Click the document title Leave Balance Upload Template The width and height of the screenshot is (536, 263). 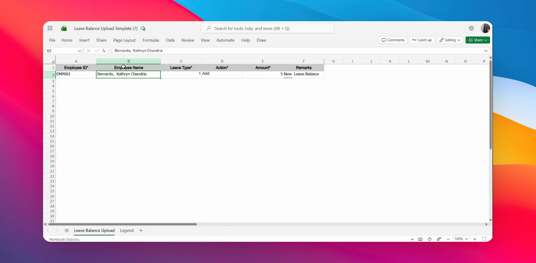pyautogui.click(x=106, y=28)
